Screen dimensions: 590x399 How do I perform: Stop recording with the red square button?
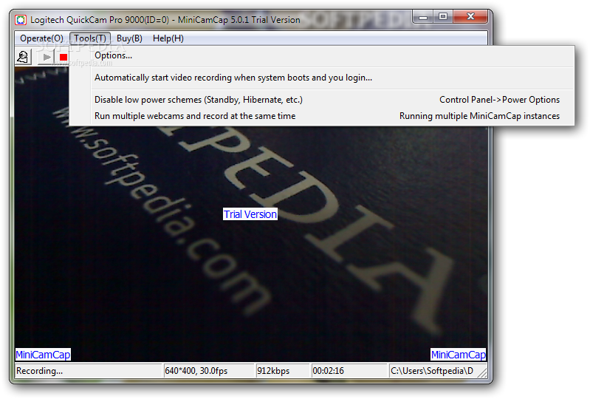click(x=64, y=57)
